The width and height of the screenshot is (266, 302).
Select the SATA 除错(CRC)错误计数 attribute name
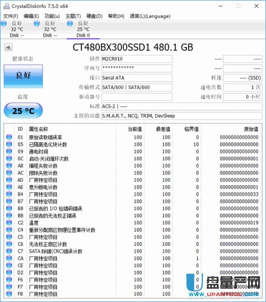pos(56,251)
